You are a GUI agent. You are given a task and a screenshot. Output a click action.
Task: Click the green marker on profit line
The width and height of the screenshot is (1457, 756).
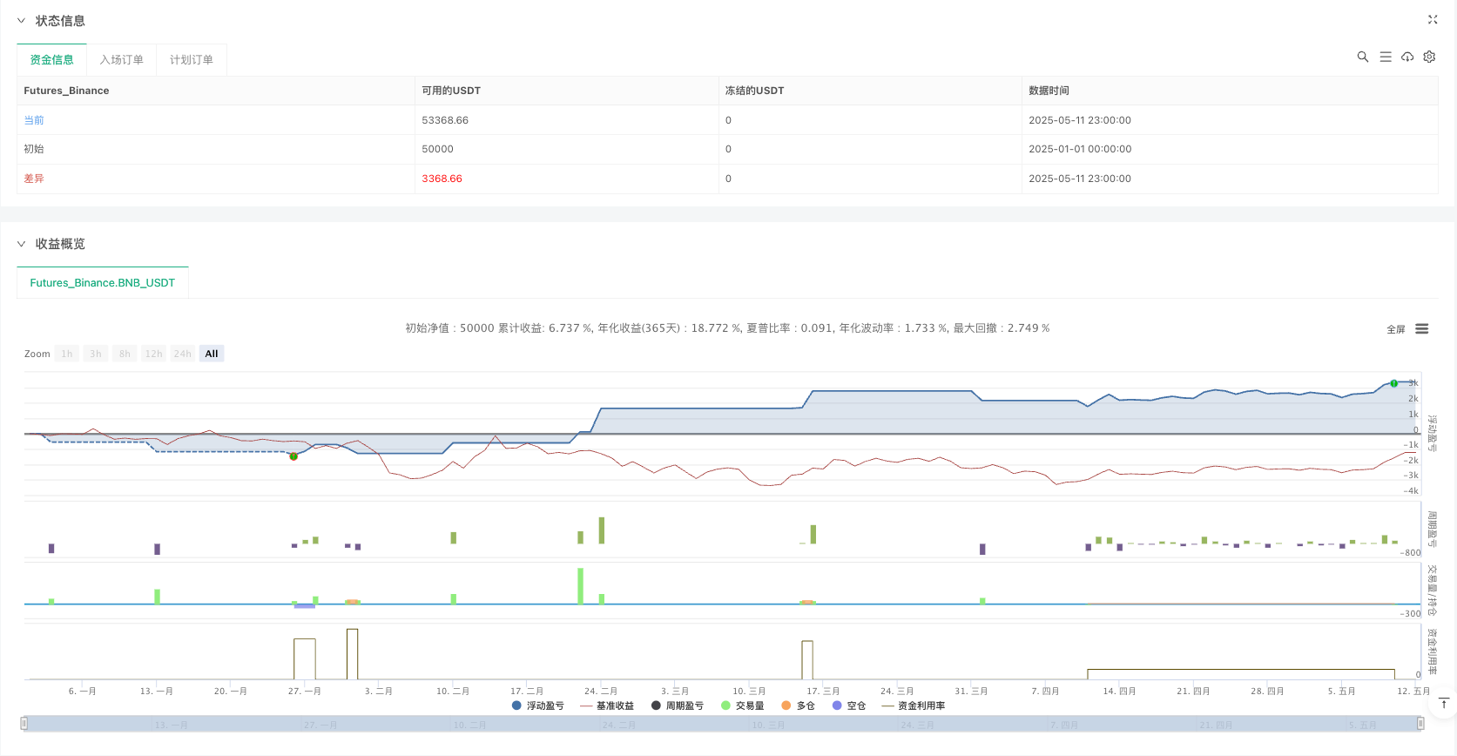point(1393,383)
